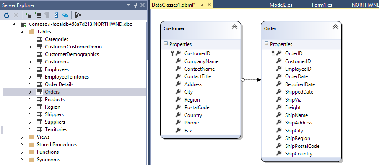Select the association arrow between Customer and Order
The width and height of the screenshot is (379, 165).
click(x=251, y=80)
